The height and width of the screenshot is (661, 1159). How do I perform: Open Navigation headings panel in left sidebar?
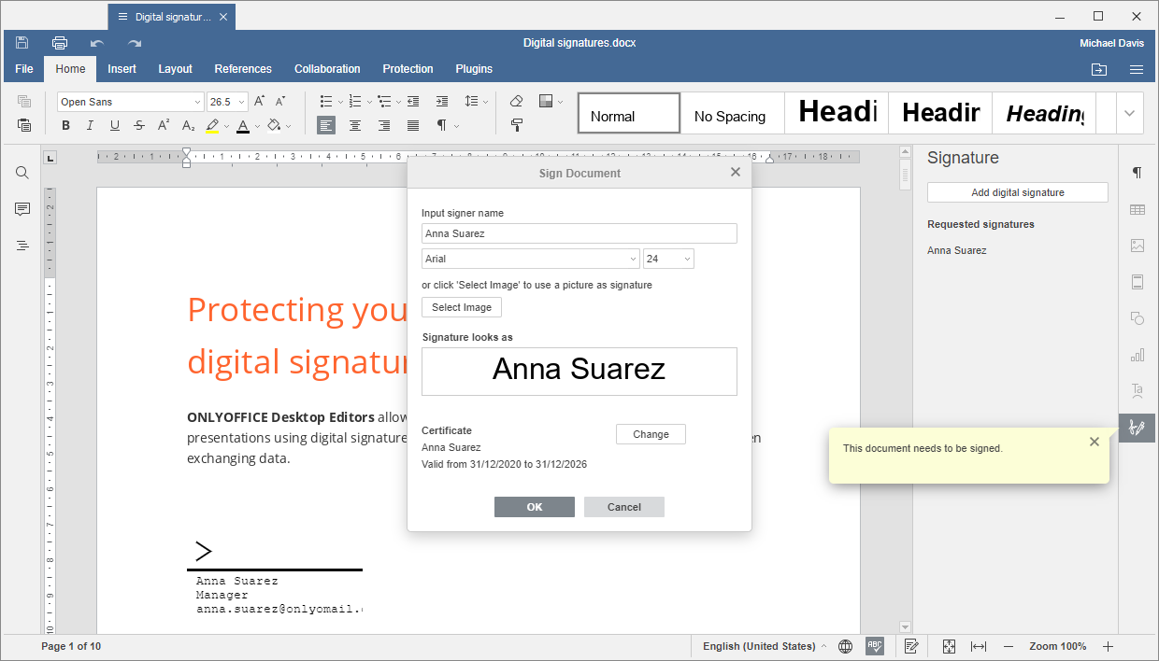pos(22,246)
